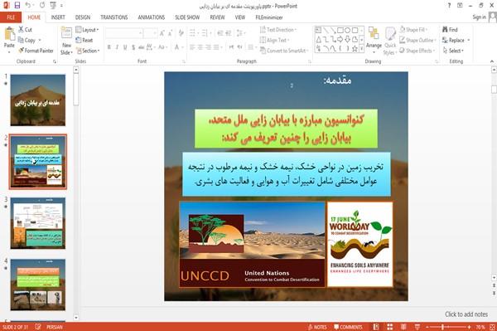Expand the Layout dropdown
This screenshot has height=331, width=497.
click(87, 30)
